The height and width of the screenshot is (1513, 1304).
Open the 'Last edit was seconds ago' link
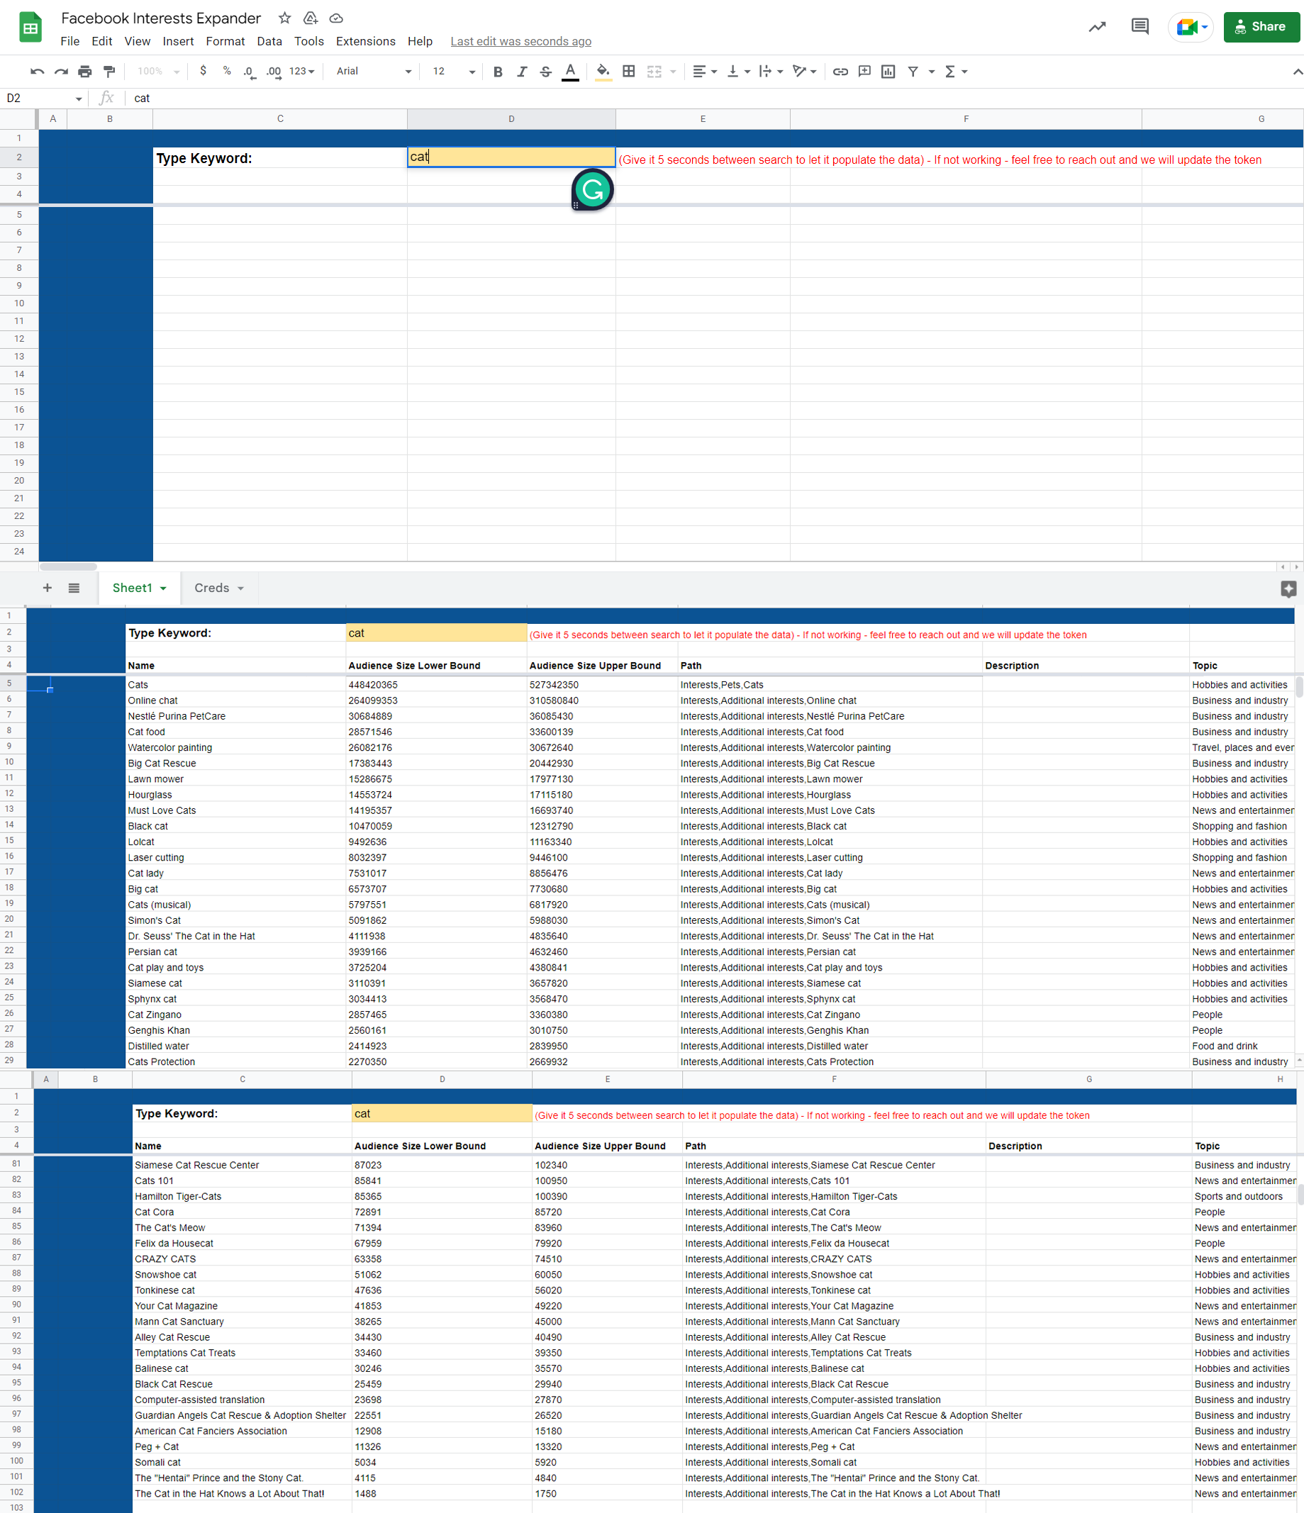pos(520,42)
